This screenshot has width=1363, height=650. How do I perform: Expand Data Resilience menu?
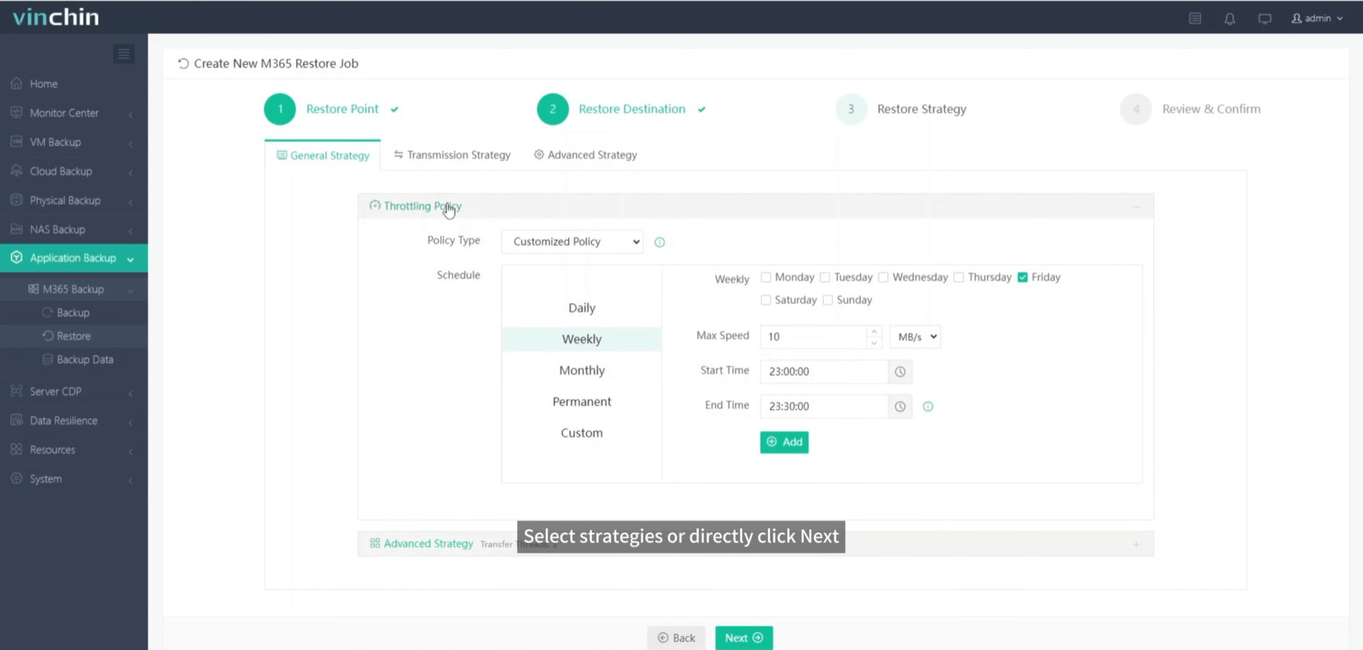(74, 421)
